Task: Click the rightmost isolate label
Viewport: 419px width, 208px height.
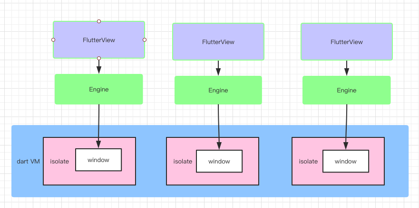Action: (x=308, y=162)
